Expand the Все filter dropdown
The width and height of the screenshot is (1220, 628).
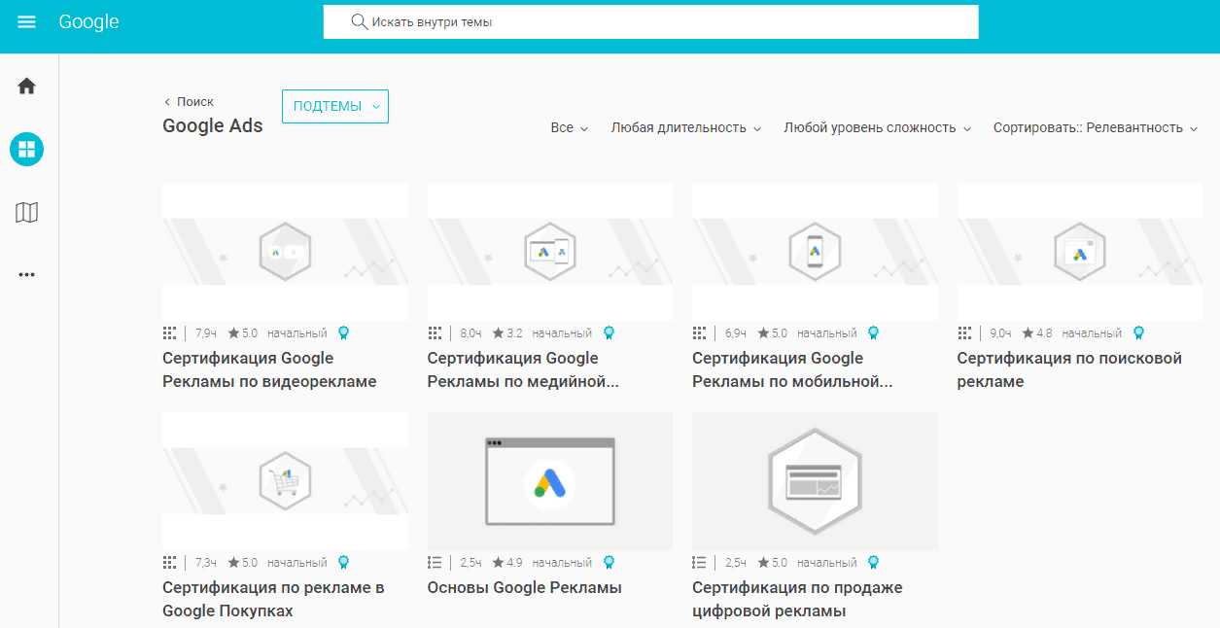(x=569, y=127)
